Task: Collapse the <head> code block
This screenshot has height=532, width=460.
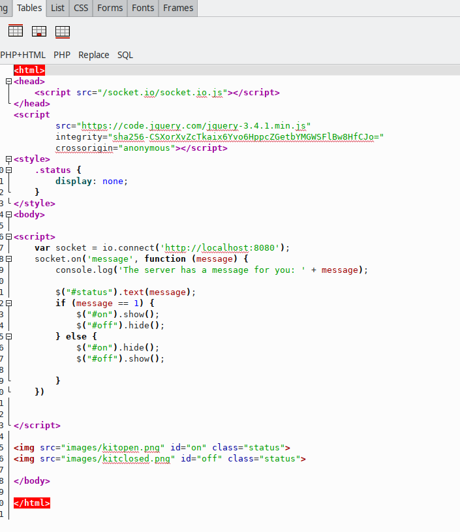Action: pyautogui.click(x=9, y=82)
